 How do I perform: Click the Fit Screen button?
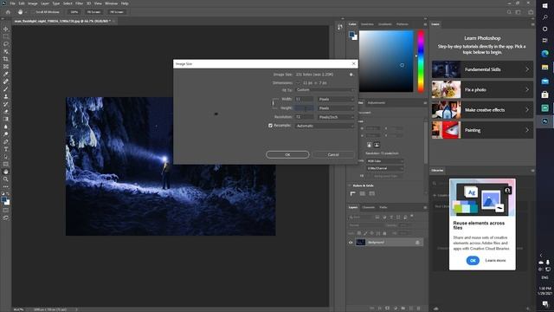93,12
